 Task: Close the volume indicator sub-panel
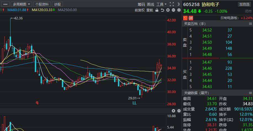pyautogui.click(x=173, y=111)
